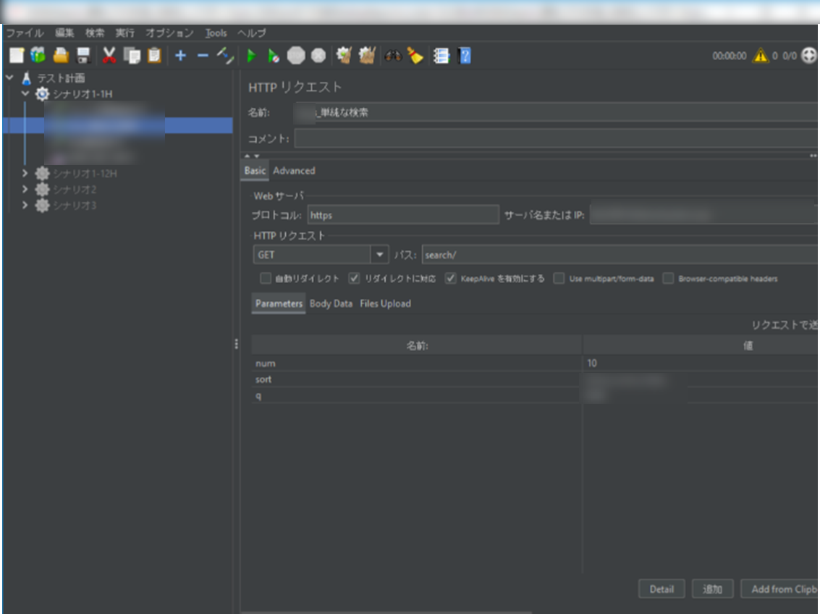Click the New test plan icon
Viewport: 820px width, 614px height.
click(x=17, y=56)
